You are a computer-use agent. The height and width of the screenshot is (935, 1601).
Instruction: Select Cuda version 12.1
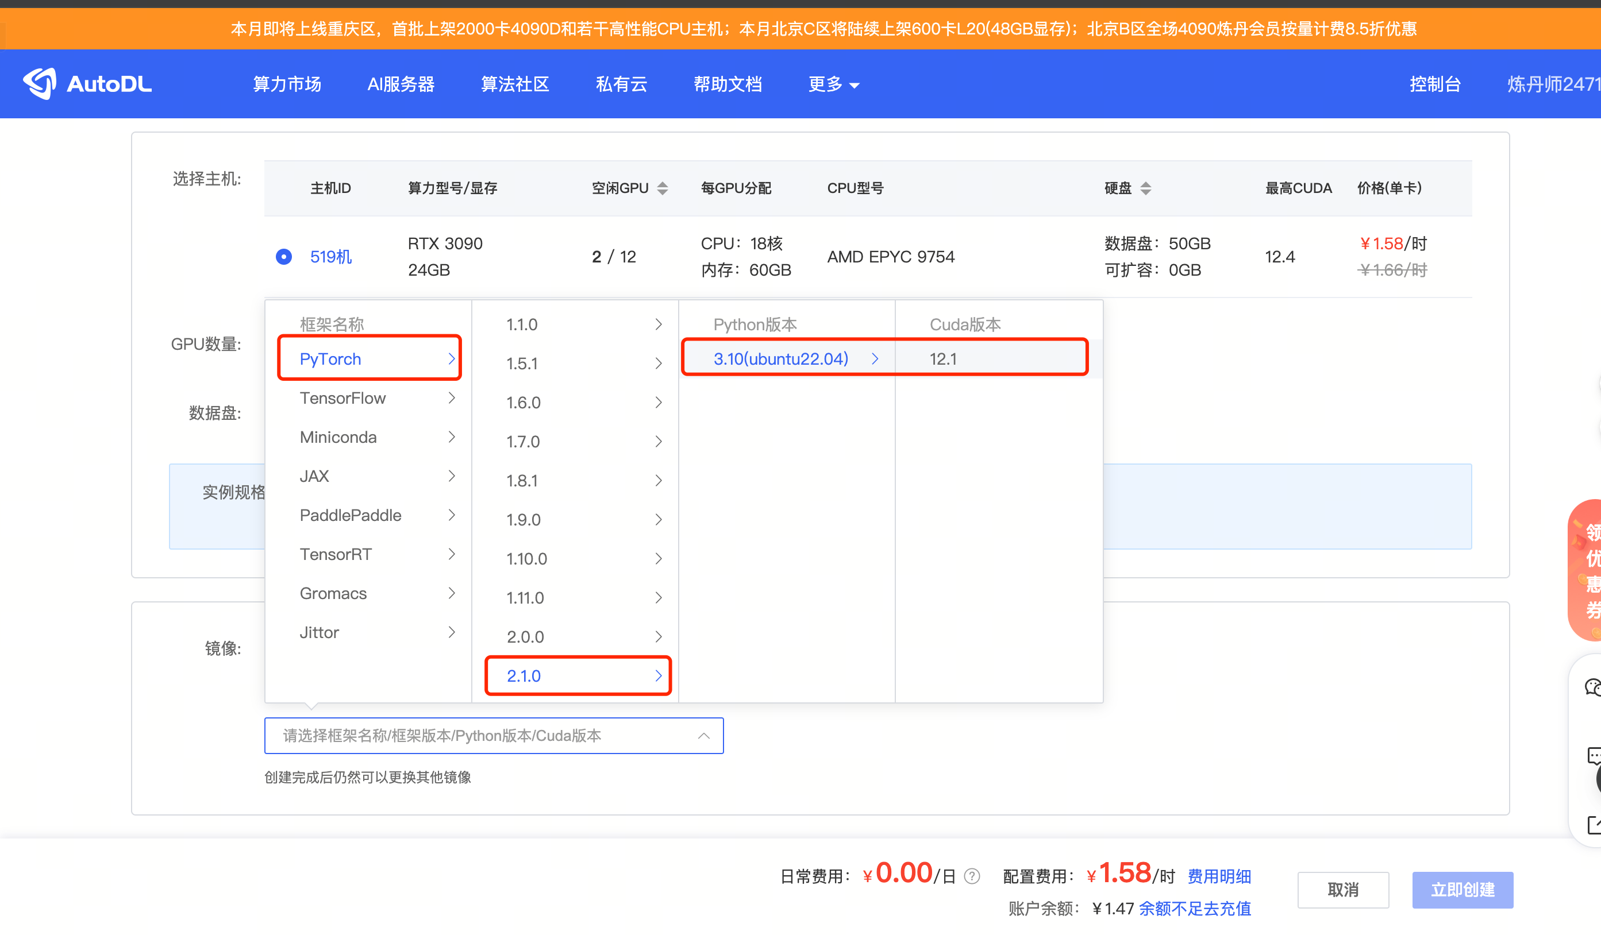pyautogui.click(x=999, y=358)
